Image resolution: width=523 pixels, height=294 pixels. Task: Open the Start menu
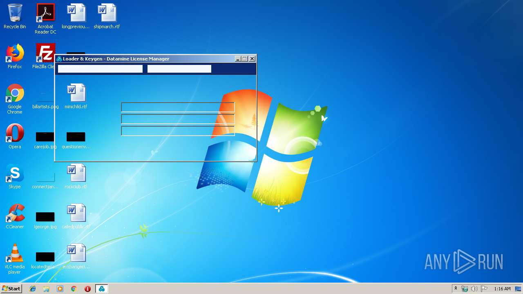pyautogui.click(x=11, y=289)
